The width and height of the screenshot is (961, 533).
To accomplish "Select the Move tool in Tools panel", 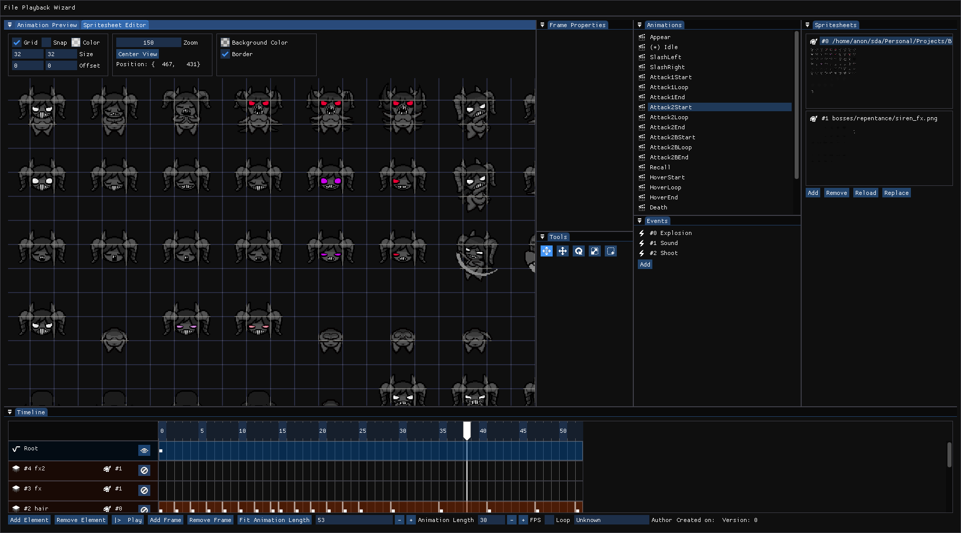I will point(563,251).
